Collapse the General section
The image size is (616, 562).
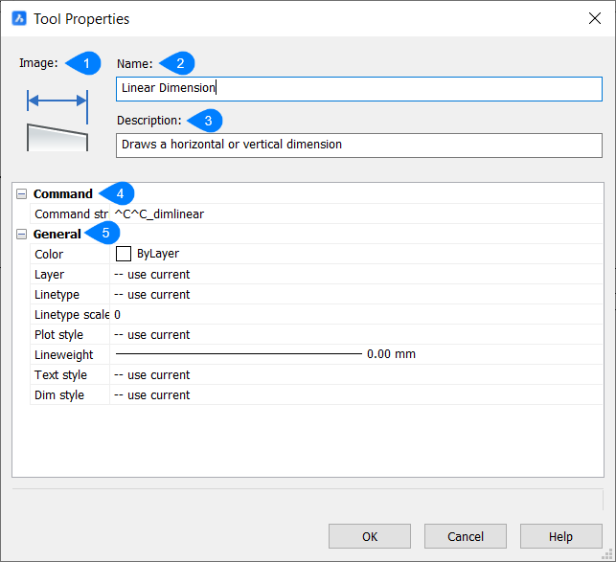(x=22, y=234)
